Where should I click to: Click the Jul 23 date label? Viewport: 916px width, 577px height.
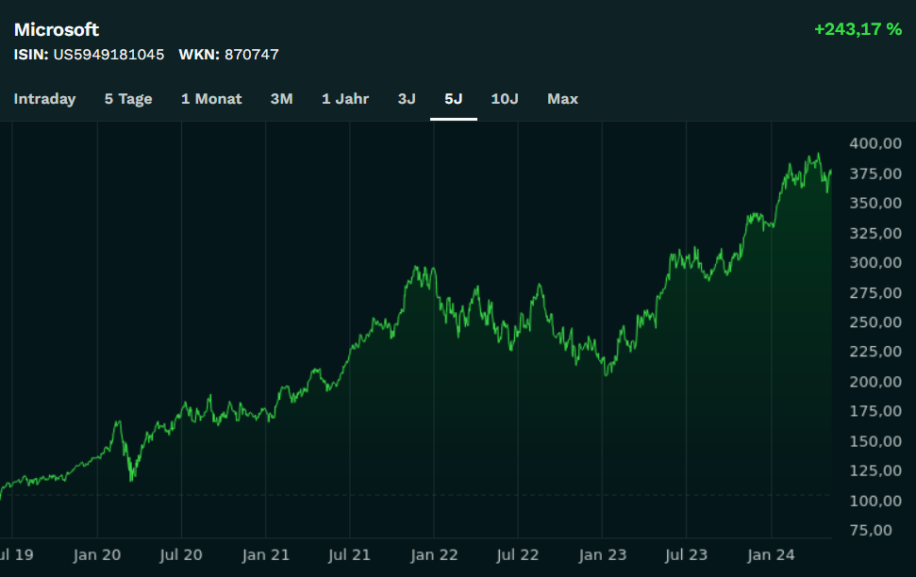(686, 555)
